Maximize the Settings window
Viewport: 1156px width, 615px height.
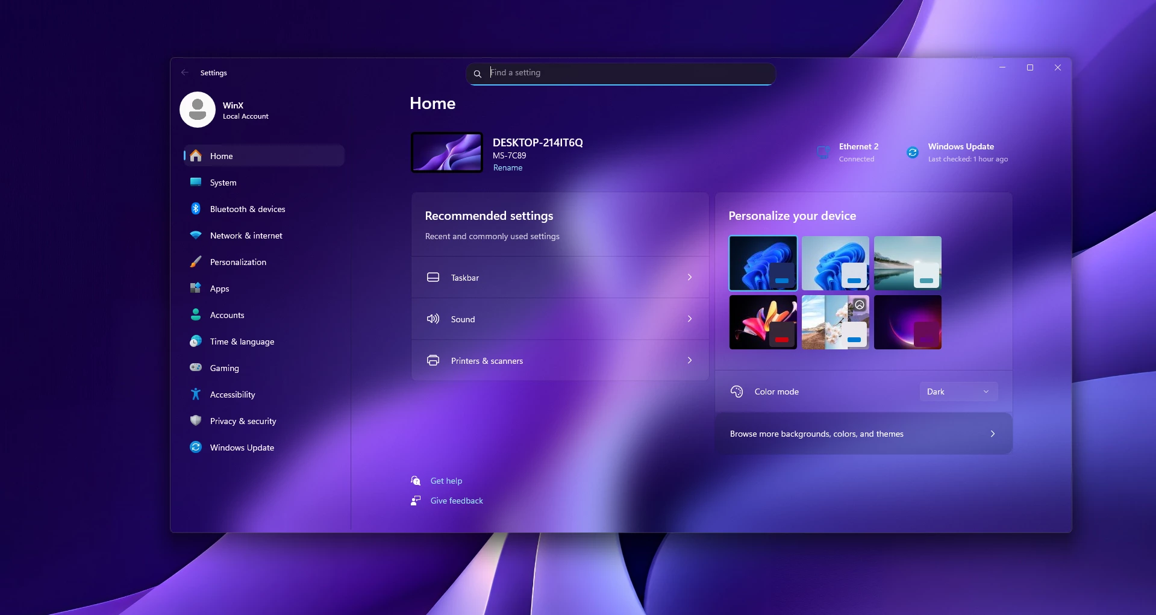click(1030, 67)
